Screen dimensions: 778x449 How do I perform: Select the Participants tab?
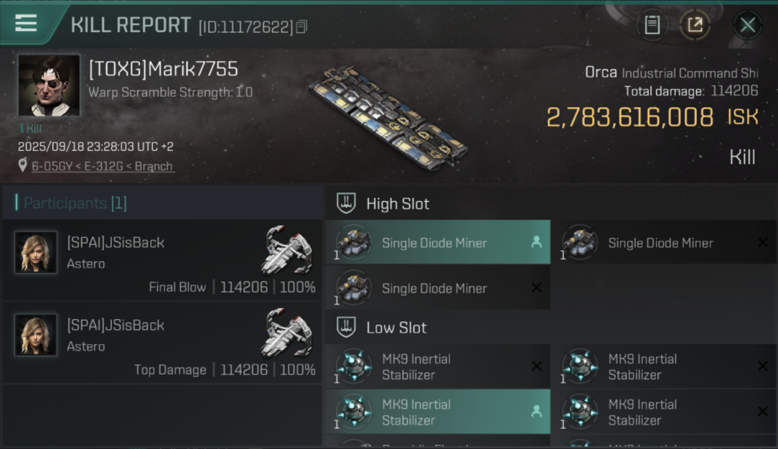[75, 204]
